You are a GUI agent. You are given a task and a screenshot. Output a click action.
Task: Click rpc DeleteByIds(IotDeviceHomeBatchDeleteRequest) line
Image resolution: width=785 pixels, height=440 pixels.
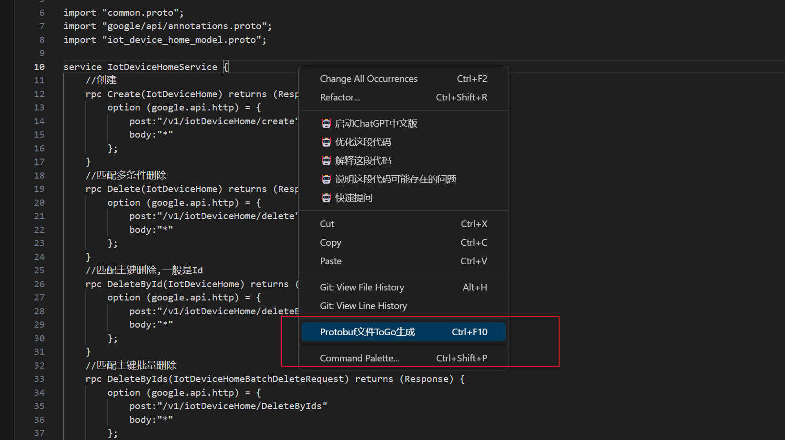(x=275, y=379)
